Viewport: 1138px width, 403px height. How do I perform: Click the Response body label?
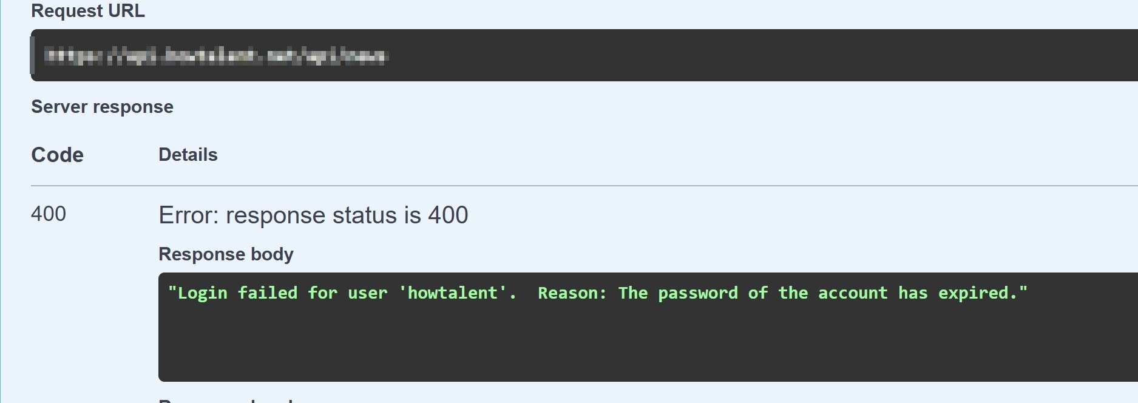pyautogui.click(x=226, y=254)
